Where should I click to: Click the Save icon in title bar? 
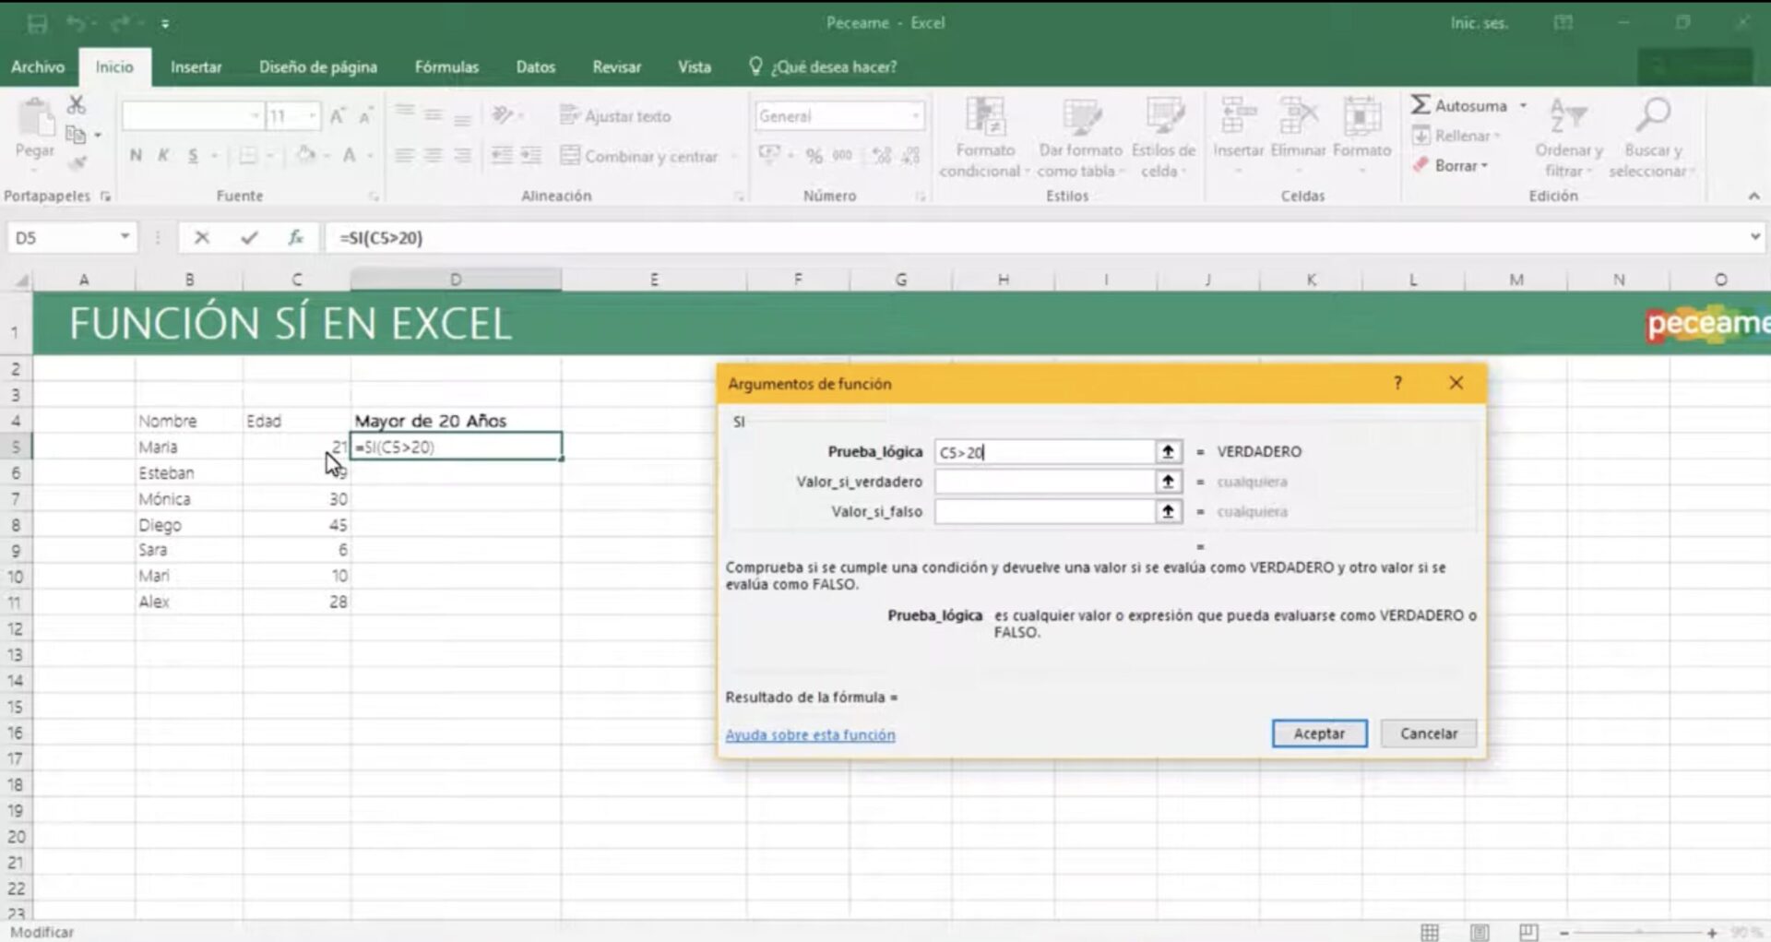(x=37, y=23)
